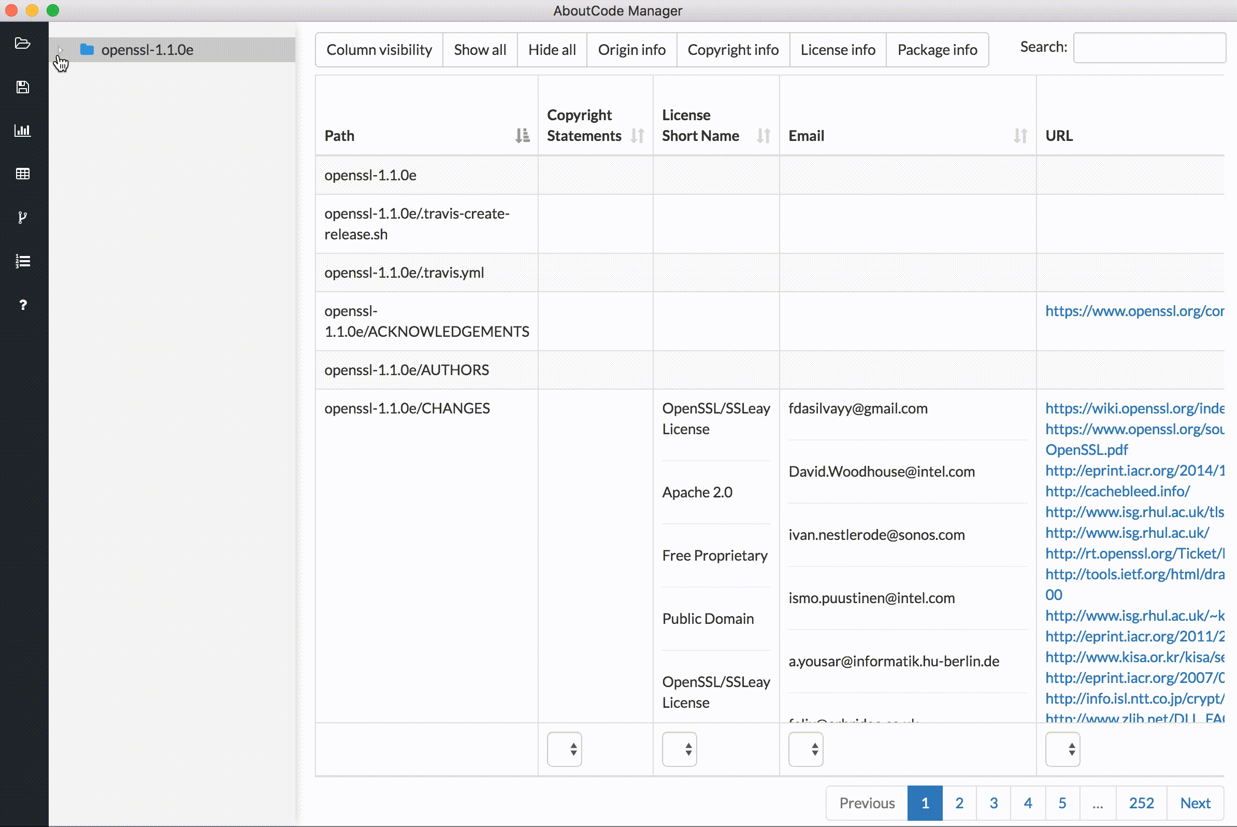Open the bar chart view icon
1237x827 pixels.
pyautogui.click(x=22, y=130)
